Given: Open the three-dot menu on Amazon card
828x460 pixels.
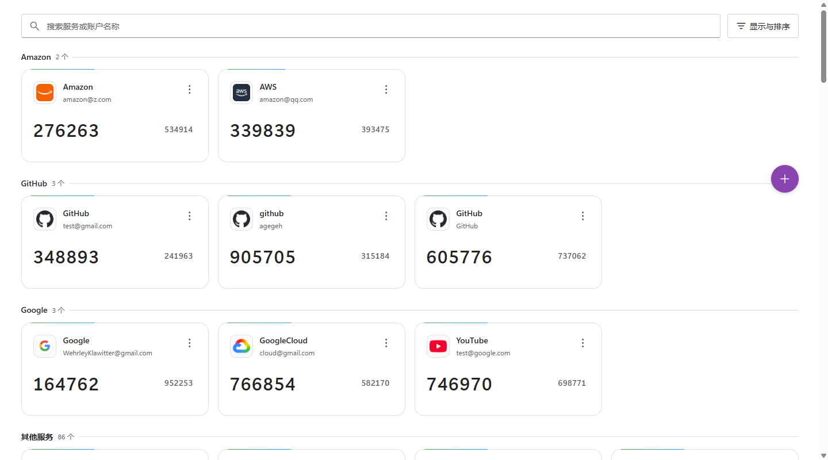Looking at the screenshot, I should click(190, 89).
